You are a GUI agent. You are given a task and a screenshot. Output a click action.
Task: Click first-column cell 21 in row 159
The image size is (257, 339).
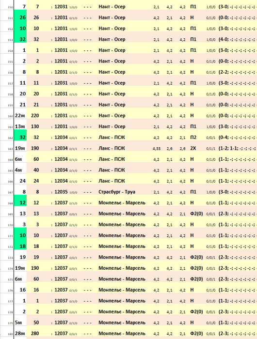click(x=22, y=105)
